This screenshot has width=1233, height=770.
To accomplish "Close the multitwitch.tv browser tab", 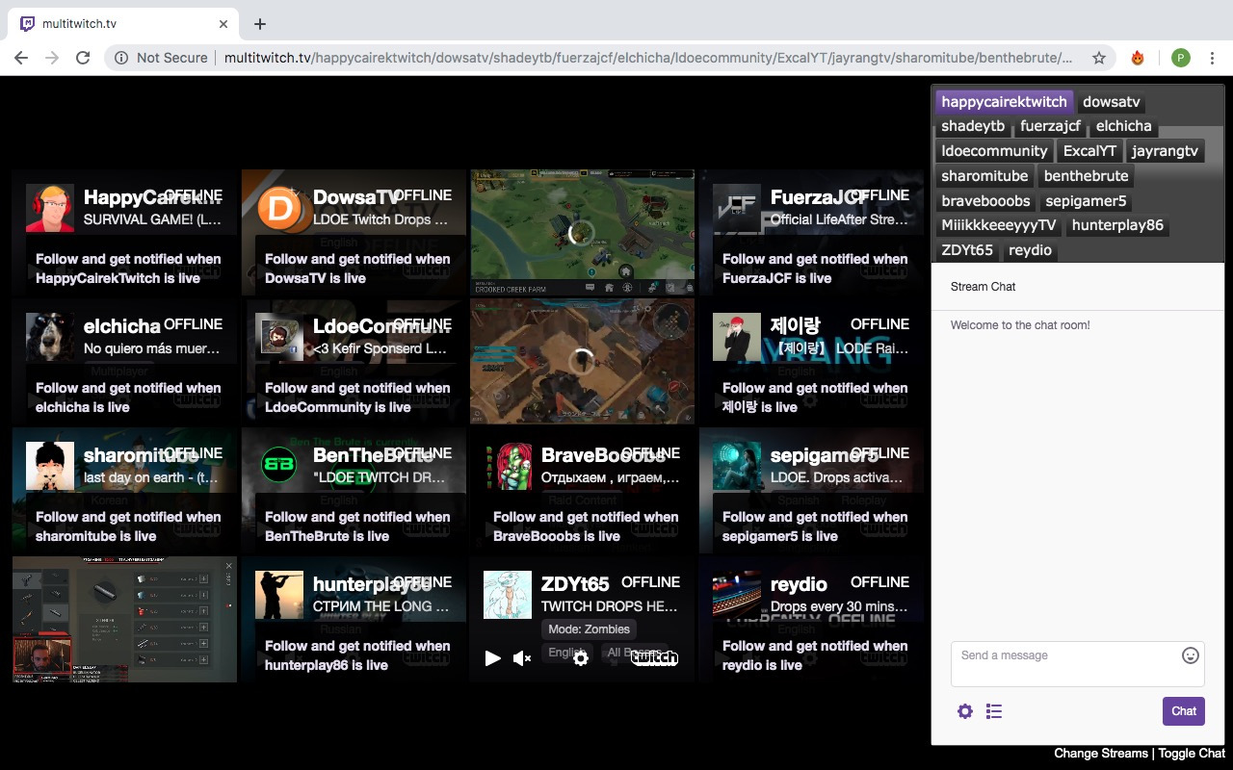I will pyautogui.click(x=223, y=24).
